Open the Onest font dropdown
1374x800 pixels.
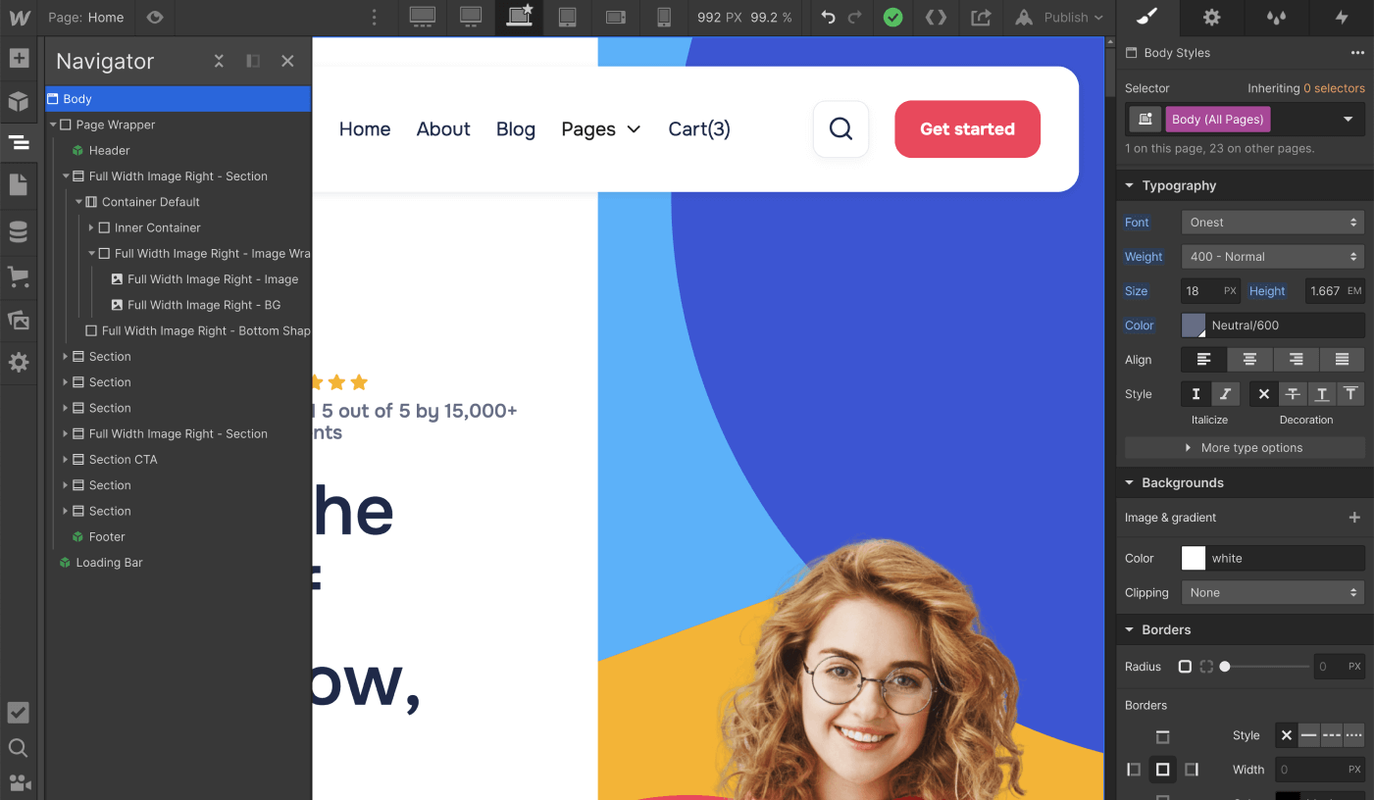click(x=1272, y=222)
